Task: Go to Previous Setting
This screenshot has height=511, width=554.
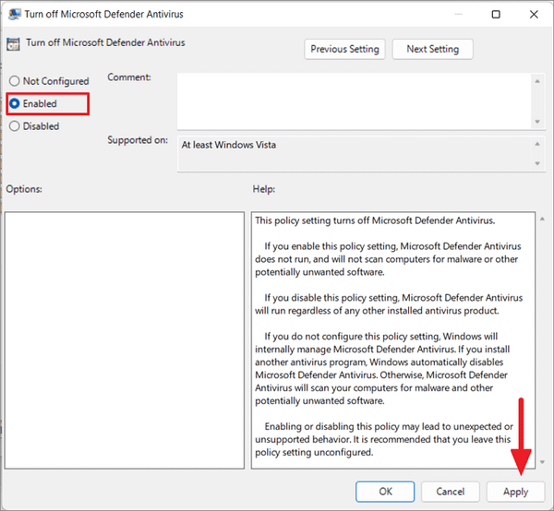Action: [344, 49]
